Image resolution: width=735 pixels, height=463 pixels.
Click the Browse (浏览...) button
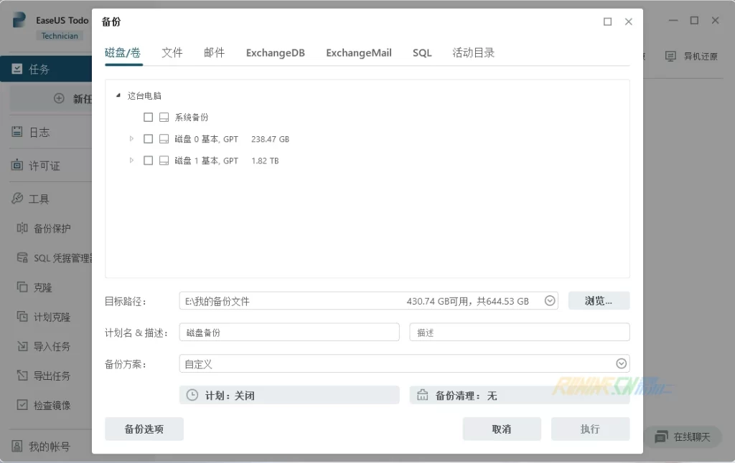[x=599, y=301]
